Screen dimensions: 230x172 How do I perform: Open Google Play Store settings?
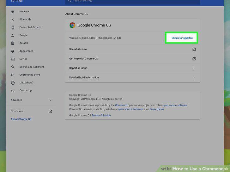tap(30, 75)
